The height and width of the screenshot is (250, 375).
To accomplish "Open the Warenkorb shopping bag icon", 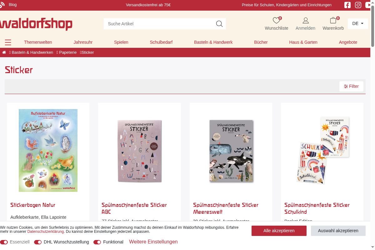I will click(333, 21).
